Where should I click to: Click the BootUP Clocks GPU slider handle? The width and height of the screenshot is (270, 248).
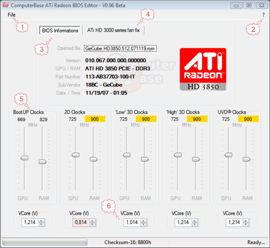24,158
